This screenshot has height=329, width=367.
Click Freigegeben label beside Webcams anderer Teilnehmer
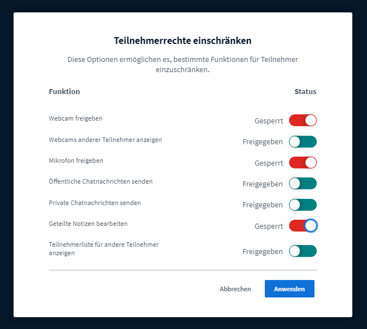[x=263, y=142]
